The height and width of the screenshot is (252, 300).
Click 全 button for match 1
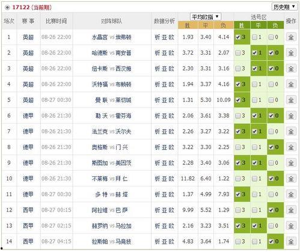(291, 37)
